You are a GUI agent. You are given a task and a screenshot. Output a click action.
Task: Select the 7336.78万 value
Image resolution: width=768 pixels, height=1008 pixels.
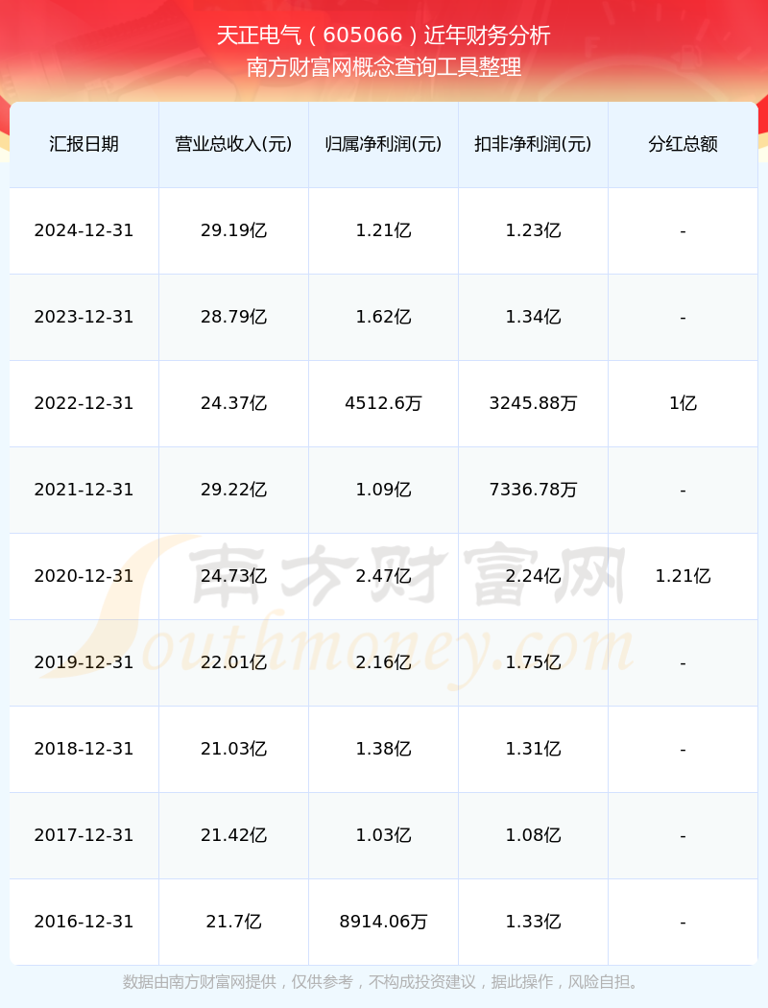coord(533,490)
